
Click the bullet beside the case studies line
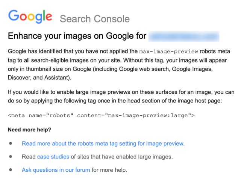pyautogui.click(x=11, y=157)
